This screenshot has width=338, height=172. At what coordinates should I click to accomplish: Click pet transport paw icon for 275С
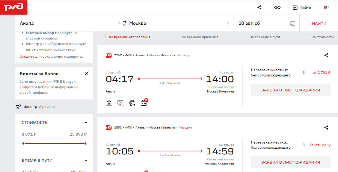click(x=132, y=103)
